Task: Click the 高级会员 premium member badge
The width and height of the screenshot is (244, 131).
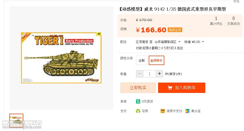Action: 175,30
